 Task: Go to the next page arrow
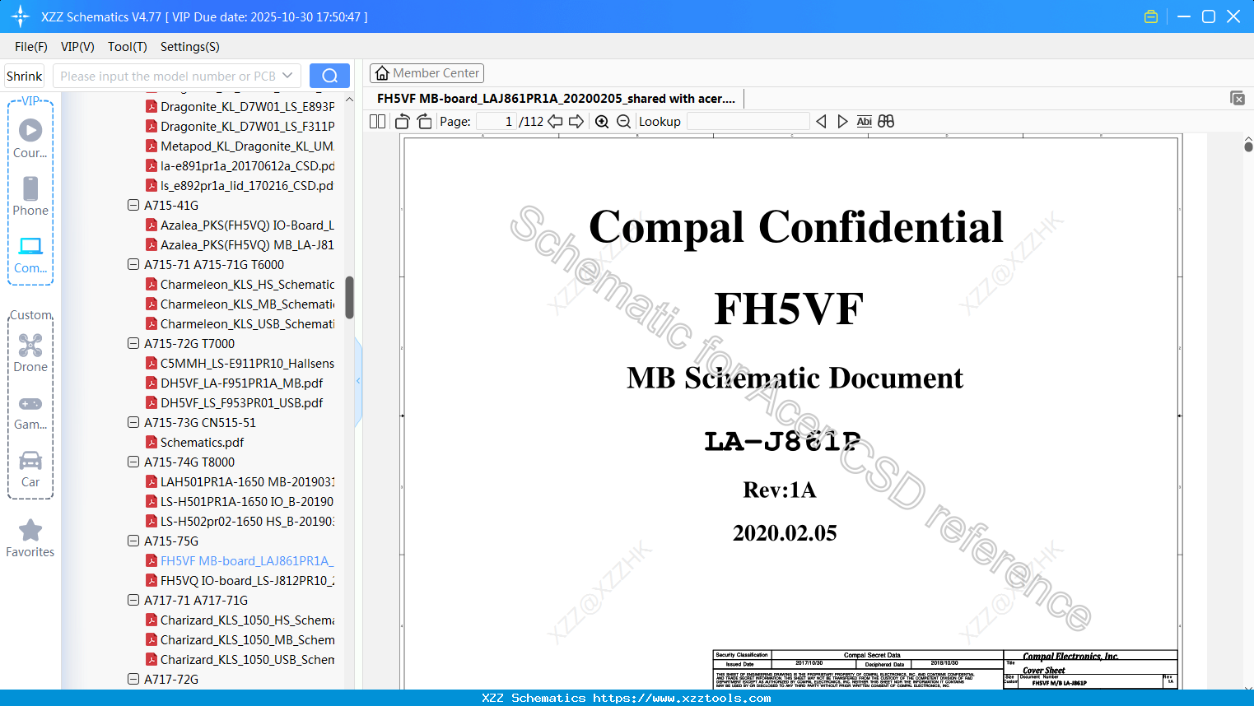coord(576,122)
